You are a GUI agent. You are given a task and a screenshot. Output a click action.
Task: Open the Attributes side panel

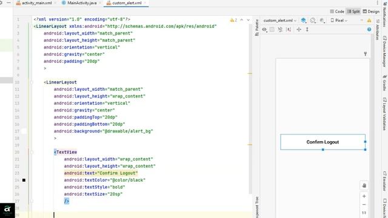click(x=377, y=30)
